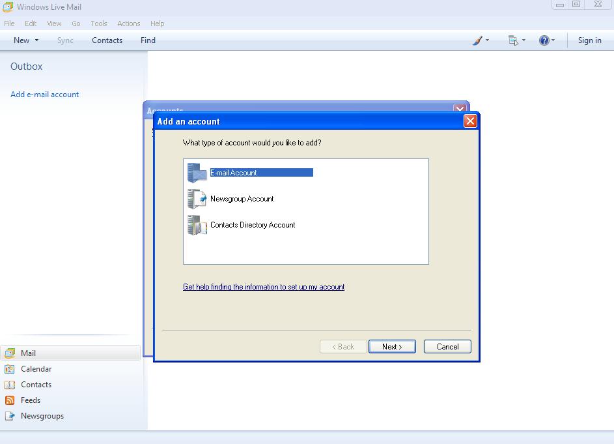Open the Calendar icon in sidebar
The width and height of the screenshot is (614, 444).
coord(10,368)
